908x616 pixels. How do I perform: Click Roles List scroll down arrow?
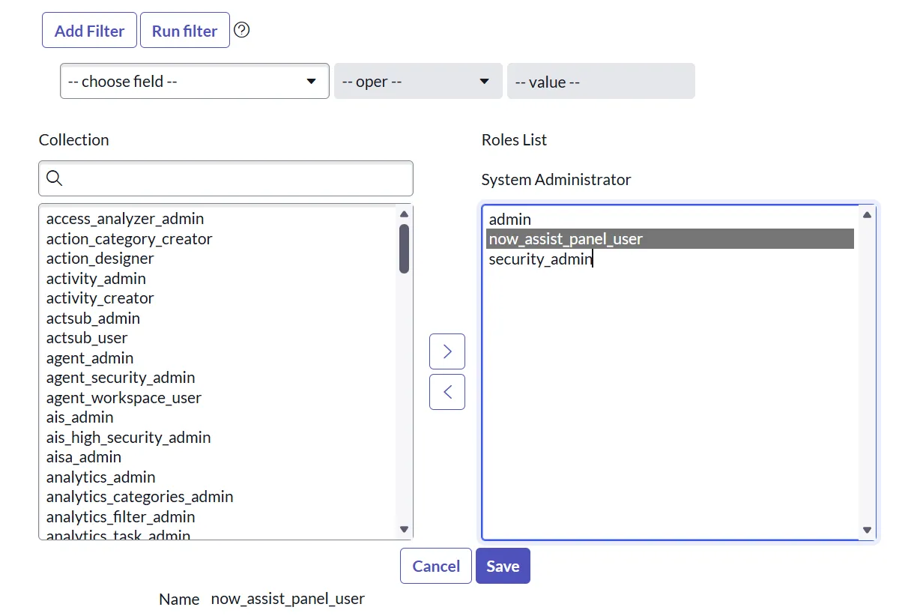[x=867, y=530]
